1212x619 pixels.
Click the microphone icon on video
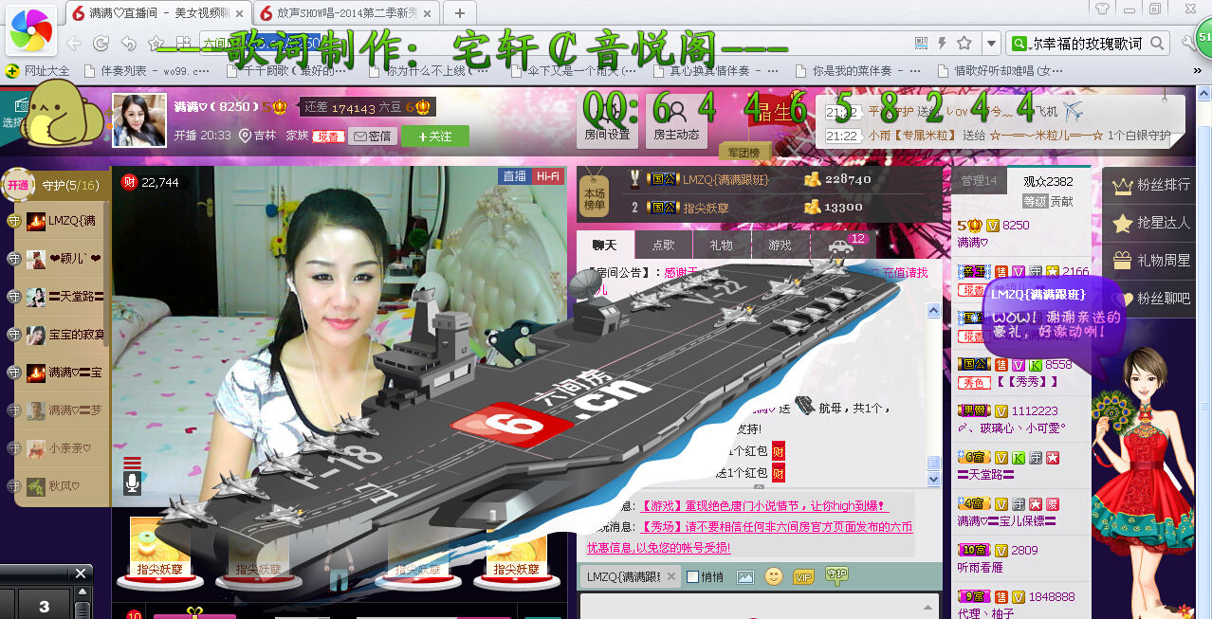pos(133,483)
